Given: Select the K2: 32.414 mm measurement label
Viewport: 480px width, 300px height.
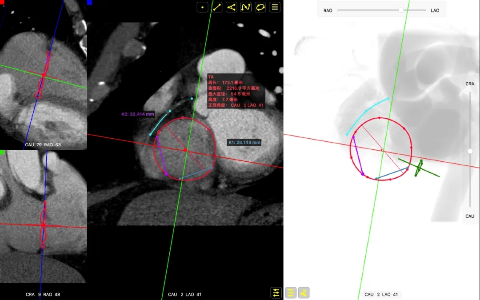Looking at the screenshot, I should (x=138, y=114).
